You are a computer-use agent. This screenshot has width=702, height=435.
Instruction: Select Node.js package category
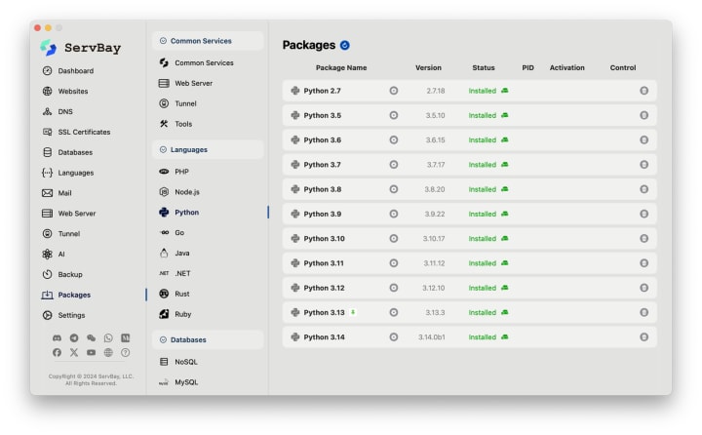tap(179, 192)
